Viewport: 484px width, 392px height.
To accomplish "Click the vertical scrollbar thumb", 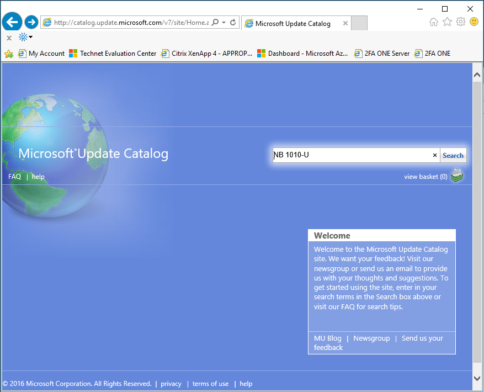I will pos(477,223).
